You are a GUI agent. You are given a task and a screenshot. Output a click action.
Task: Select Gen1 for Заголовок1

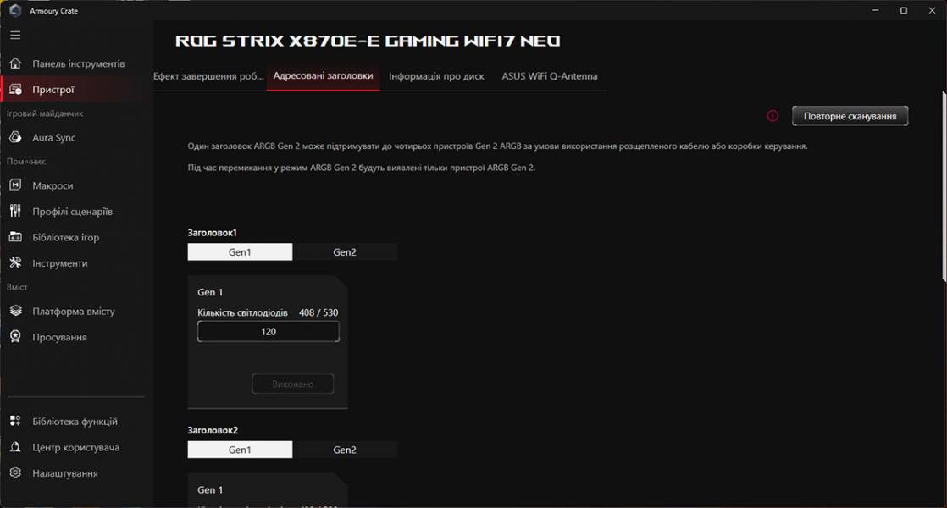pyautogui.click(x=240, y=252)
